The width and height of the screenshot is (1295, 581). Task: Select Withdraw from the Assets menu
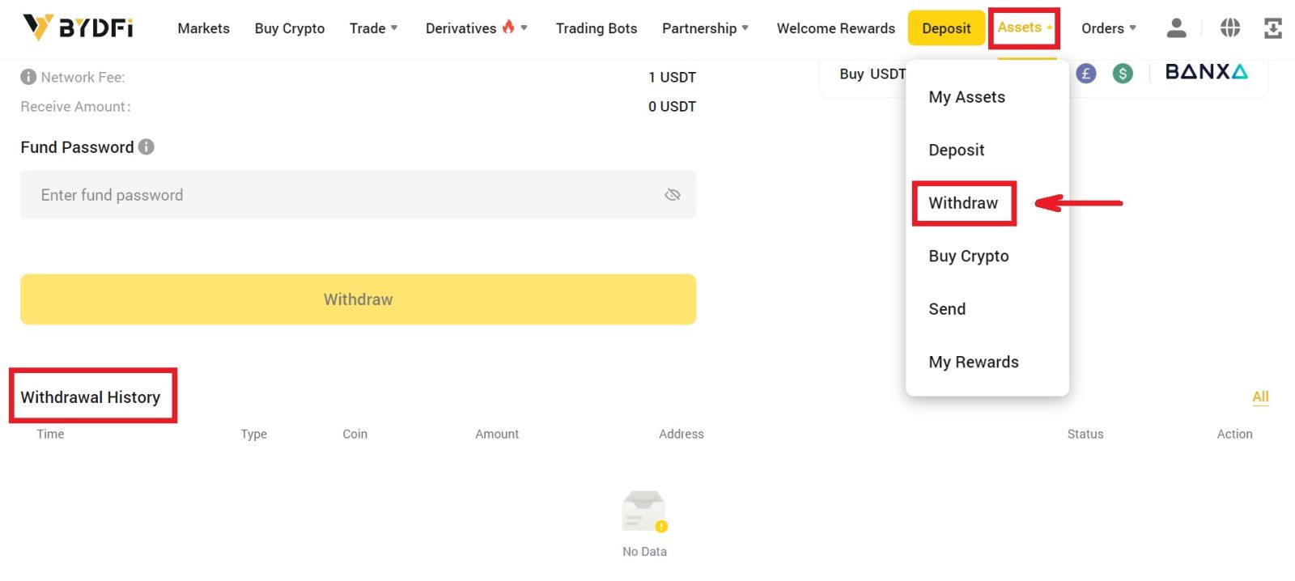tap(962, 203)
